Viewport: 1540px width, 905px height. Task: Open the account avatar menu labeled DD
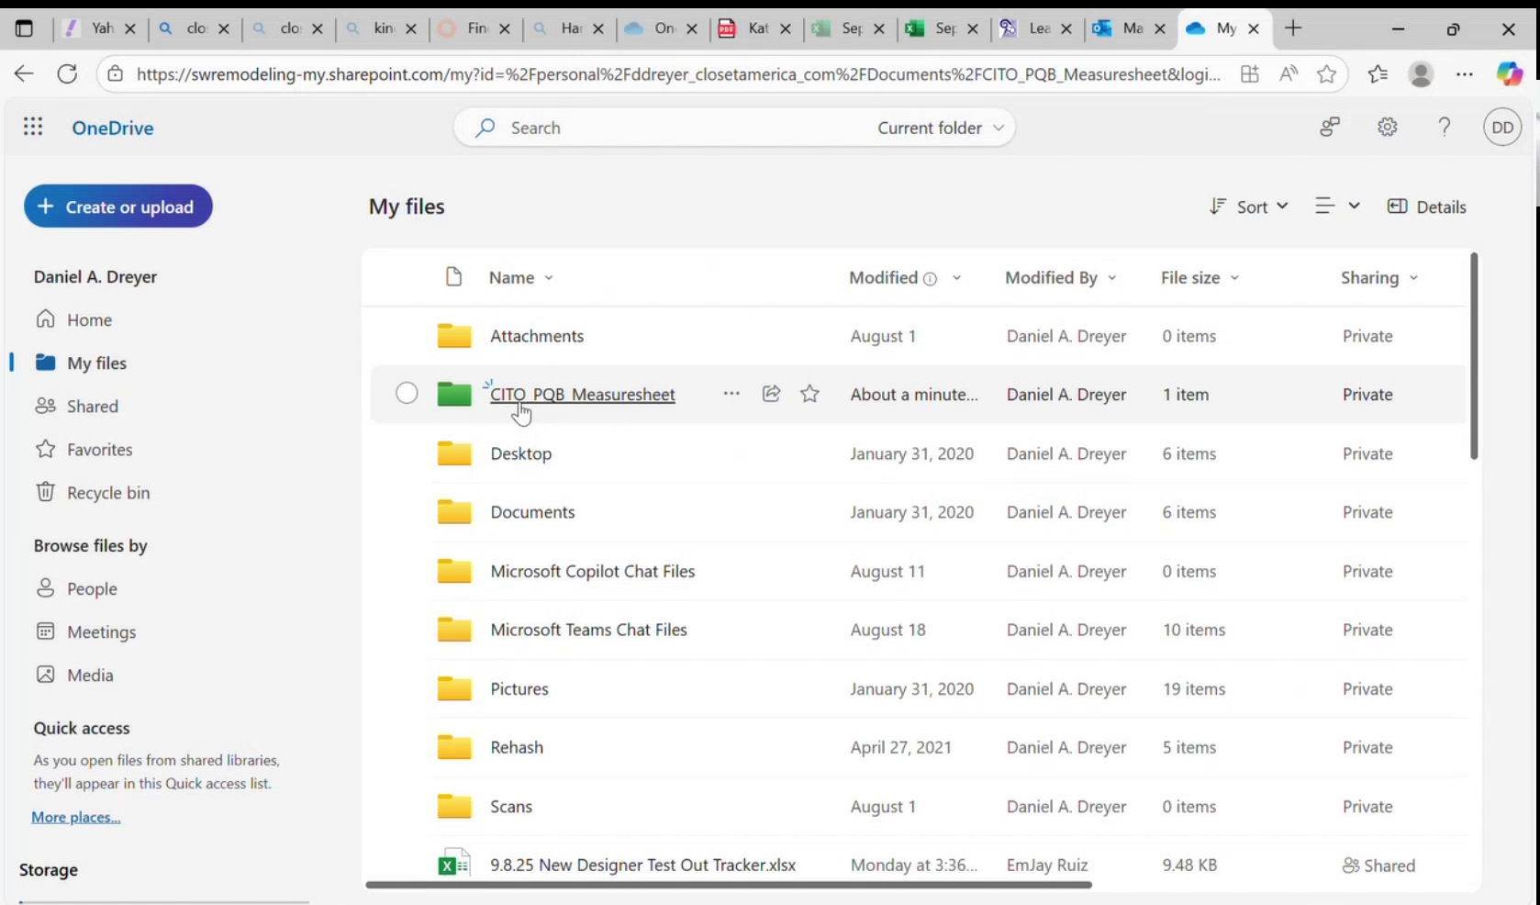pos(1501,127)
